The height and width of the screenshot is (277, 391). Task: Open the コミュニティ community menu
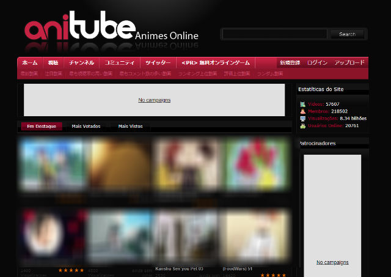(120, 62)
